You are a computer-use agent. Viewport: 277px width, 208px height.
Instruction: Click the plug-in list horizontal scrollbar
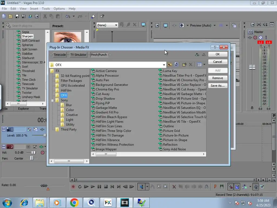[149, 154]
